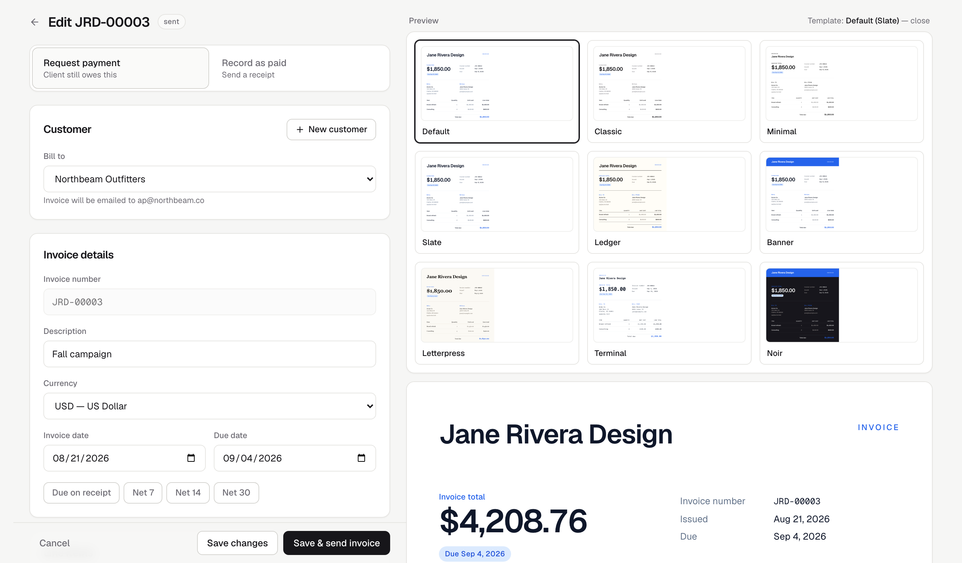Pick the Slate template thumbnail
Image resolution: width=962 pixels, height=563 pixels.
497,202
